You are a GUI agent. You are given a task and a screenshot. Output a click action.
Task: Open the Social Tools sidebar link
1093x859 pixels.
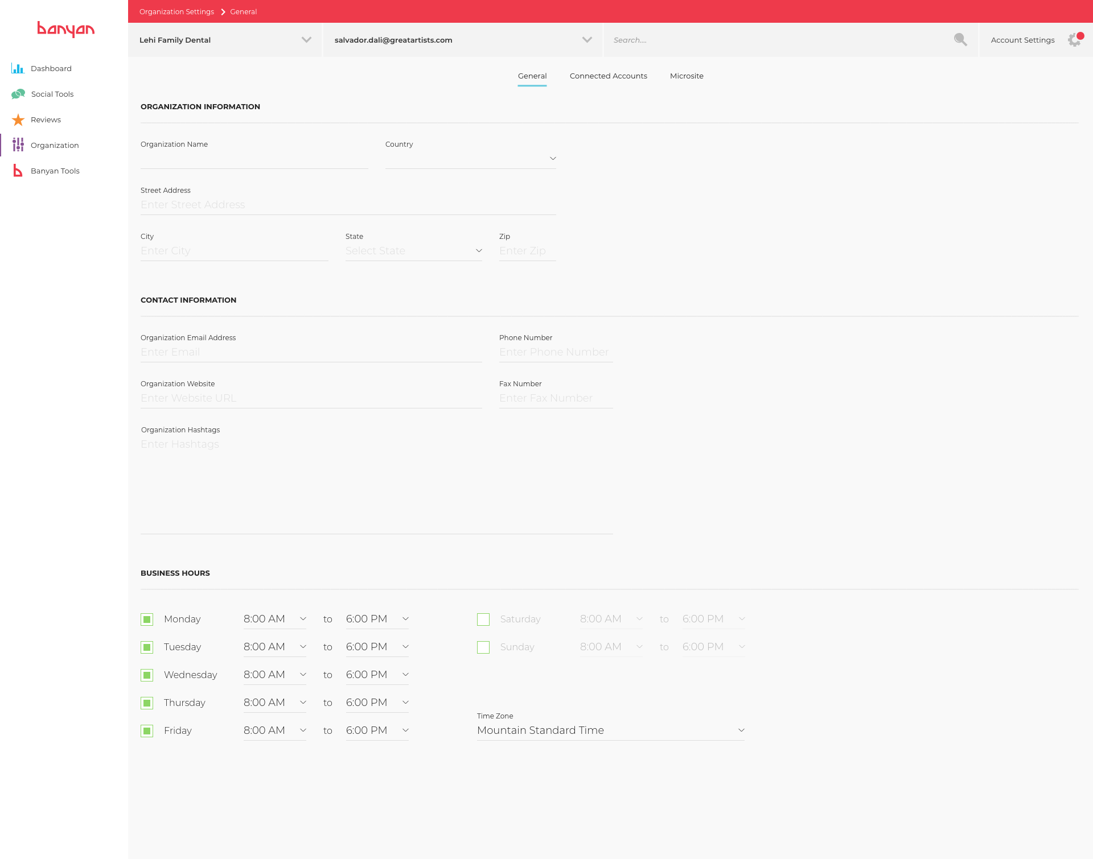click(52, 94)
